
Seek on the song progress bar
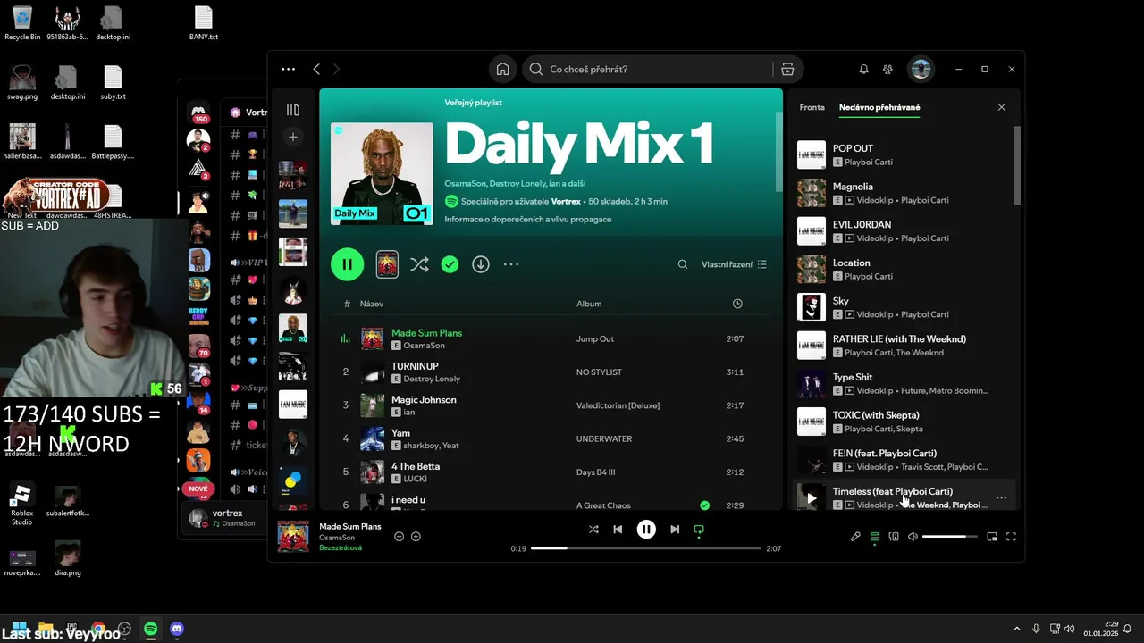pos(646,548)
